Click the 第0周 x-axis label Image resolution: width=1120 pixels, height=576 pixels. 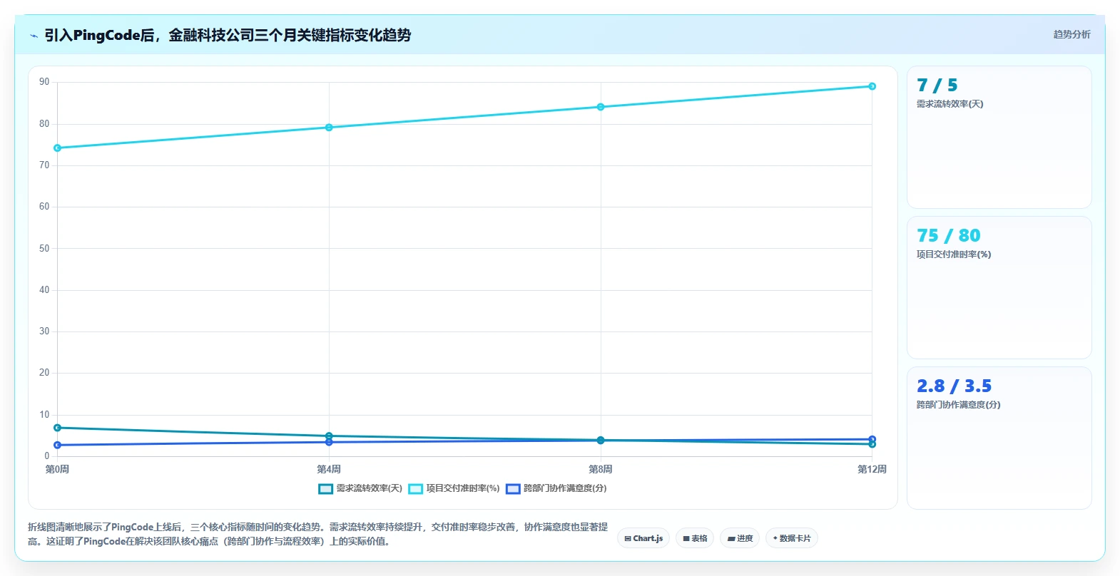[x=57, y=469]
